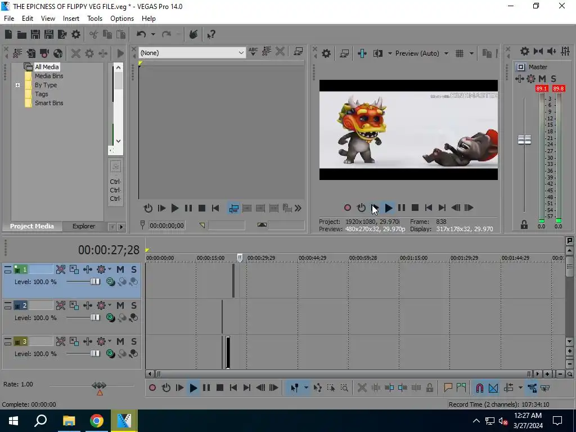This screenshot has width=576, height=432.
Task: Save the project with the floppy disk icon
Action: [x=35, y=34]
